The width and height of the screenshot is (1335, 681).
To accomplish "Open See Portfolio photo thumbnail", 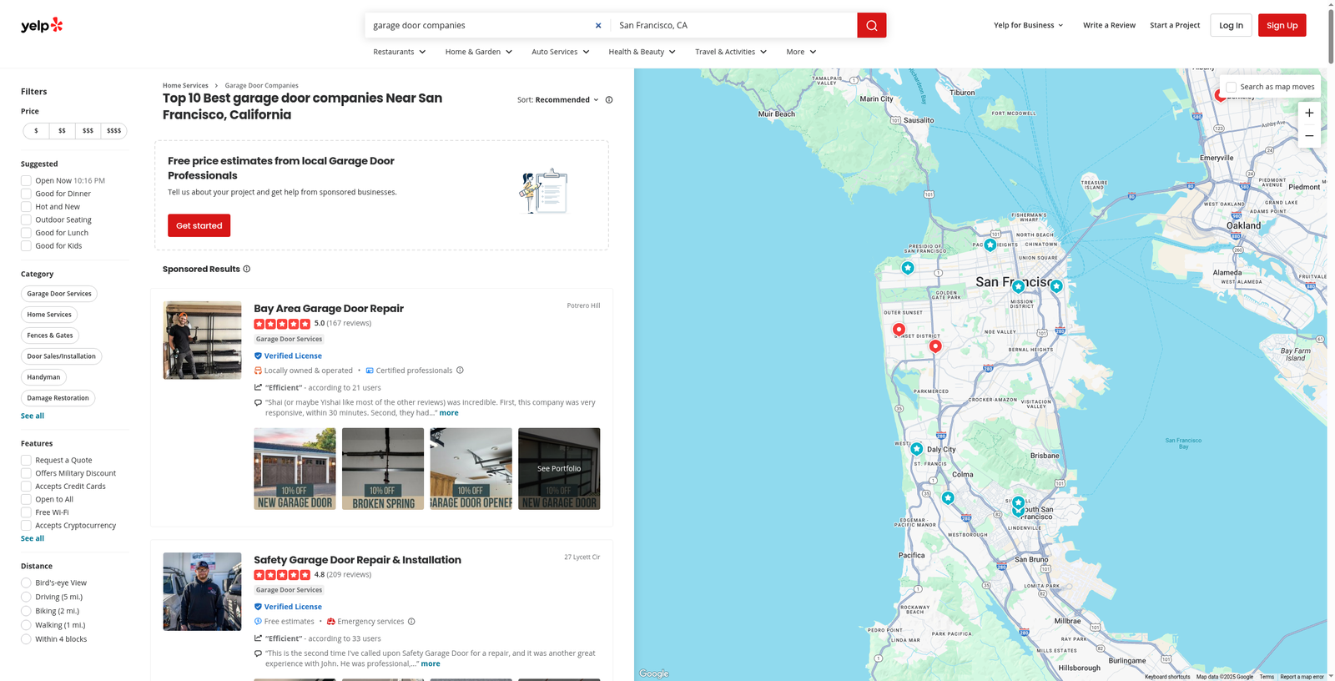I will click(559, 469).
